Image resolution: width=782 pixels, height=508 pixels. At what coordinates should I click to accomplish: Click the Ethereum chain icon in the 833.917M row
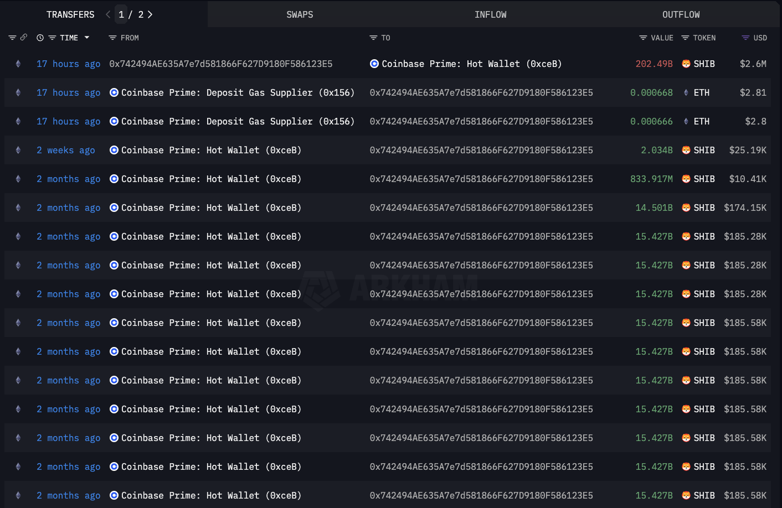pos(18,179)
